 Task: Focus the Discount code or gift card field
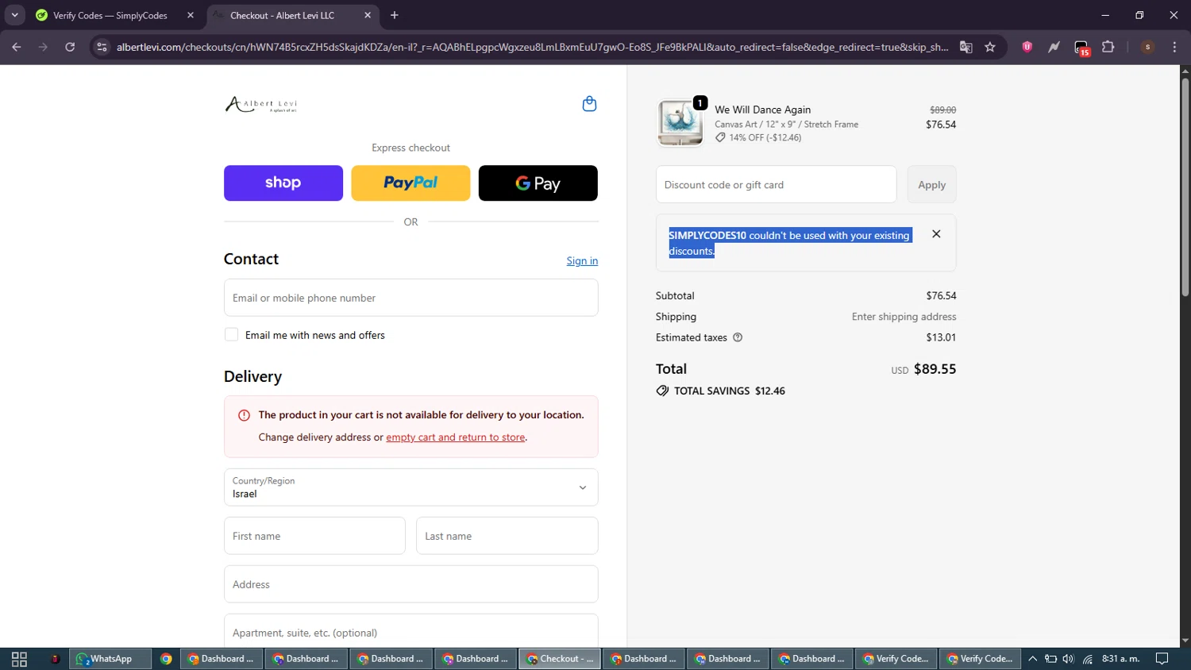(x=776, y=184)
